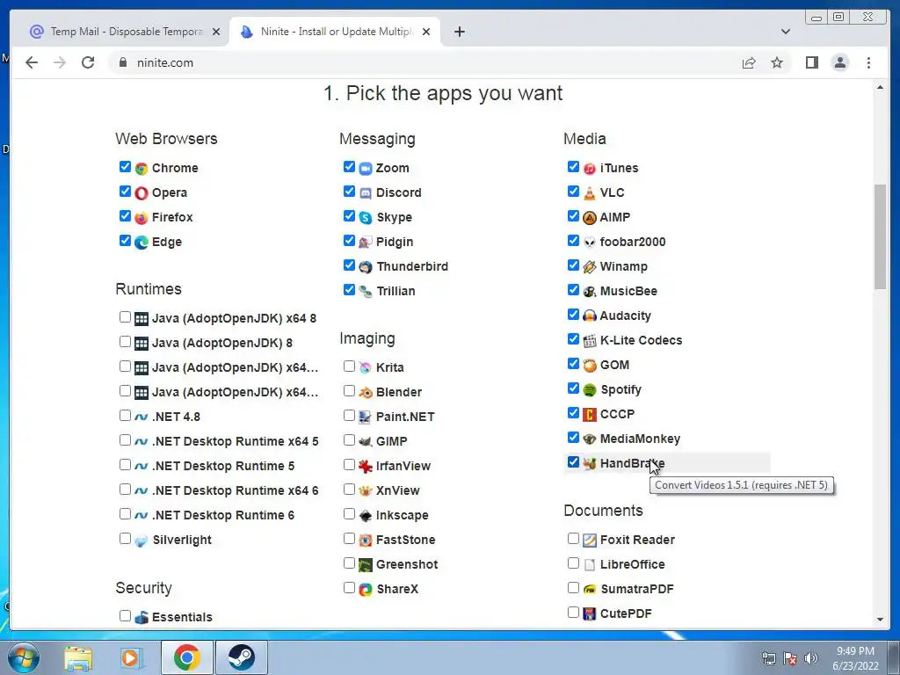This screenshot has height=675, width=900.
Task: Click the scrollbar up arrow
Action: 880,87
